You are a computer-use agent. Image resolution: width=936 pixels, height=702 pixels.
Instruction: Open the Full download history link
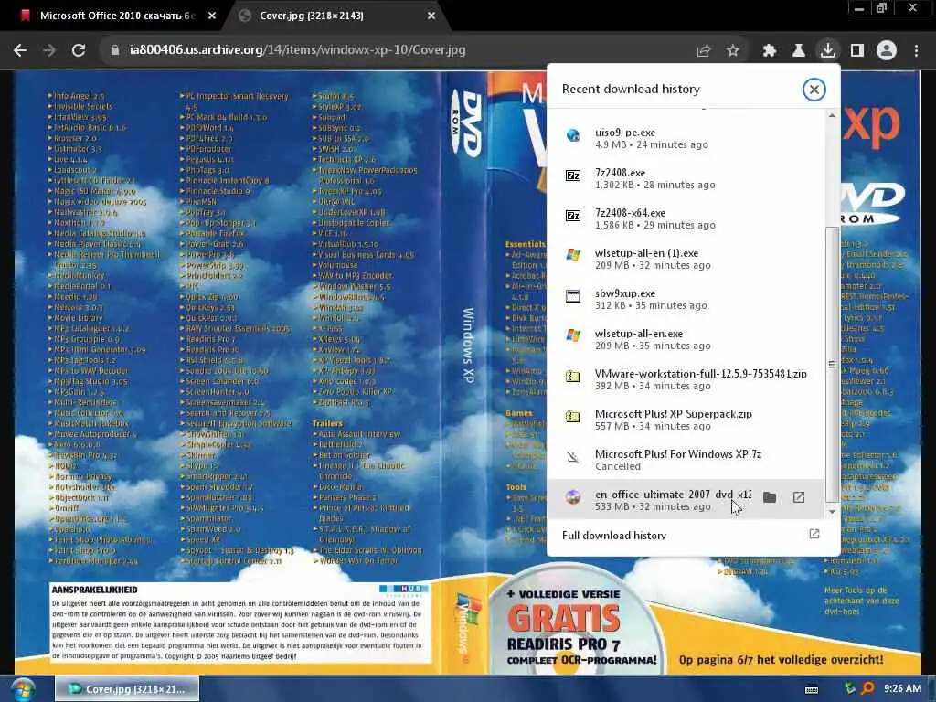pos(614,536)
